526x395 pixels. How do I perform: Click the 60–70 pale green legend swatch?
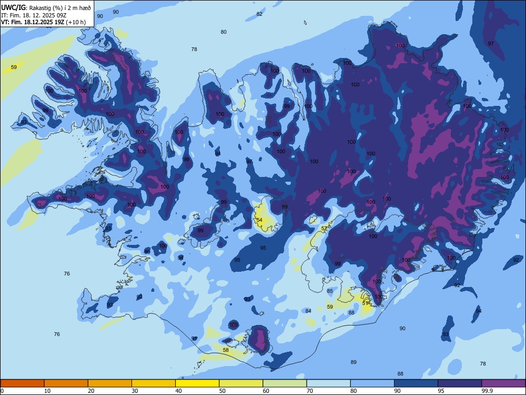point(285,383)
